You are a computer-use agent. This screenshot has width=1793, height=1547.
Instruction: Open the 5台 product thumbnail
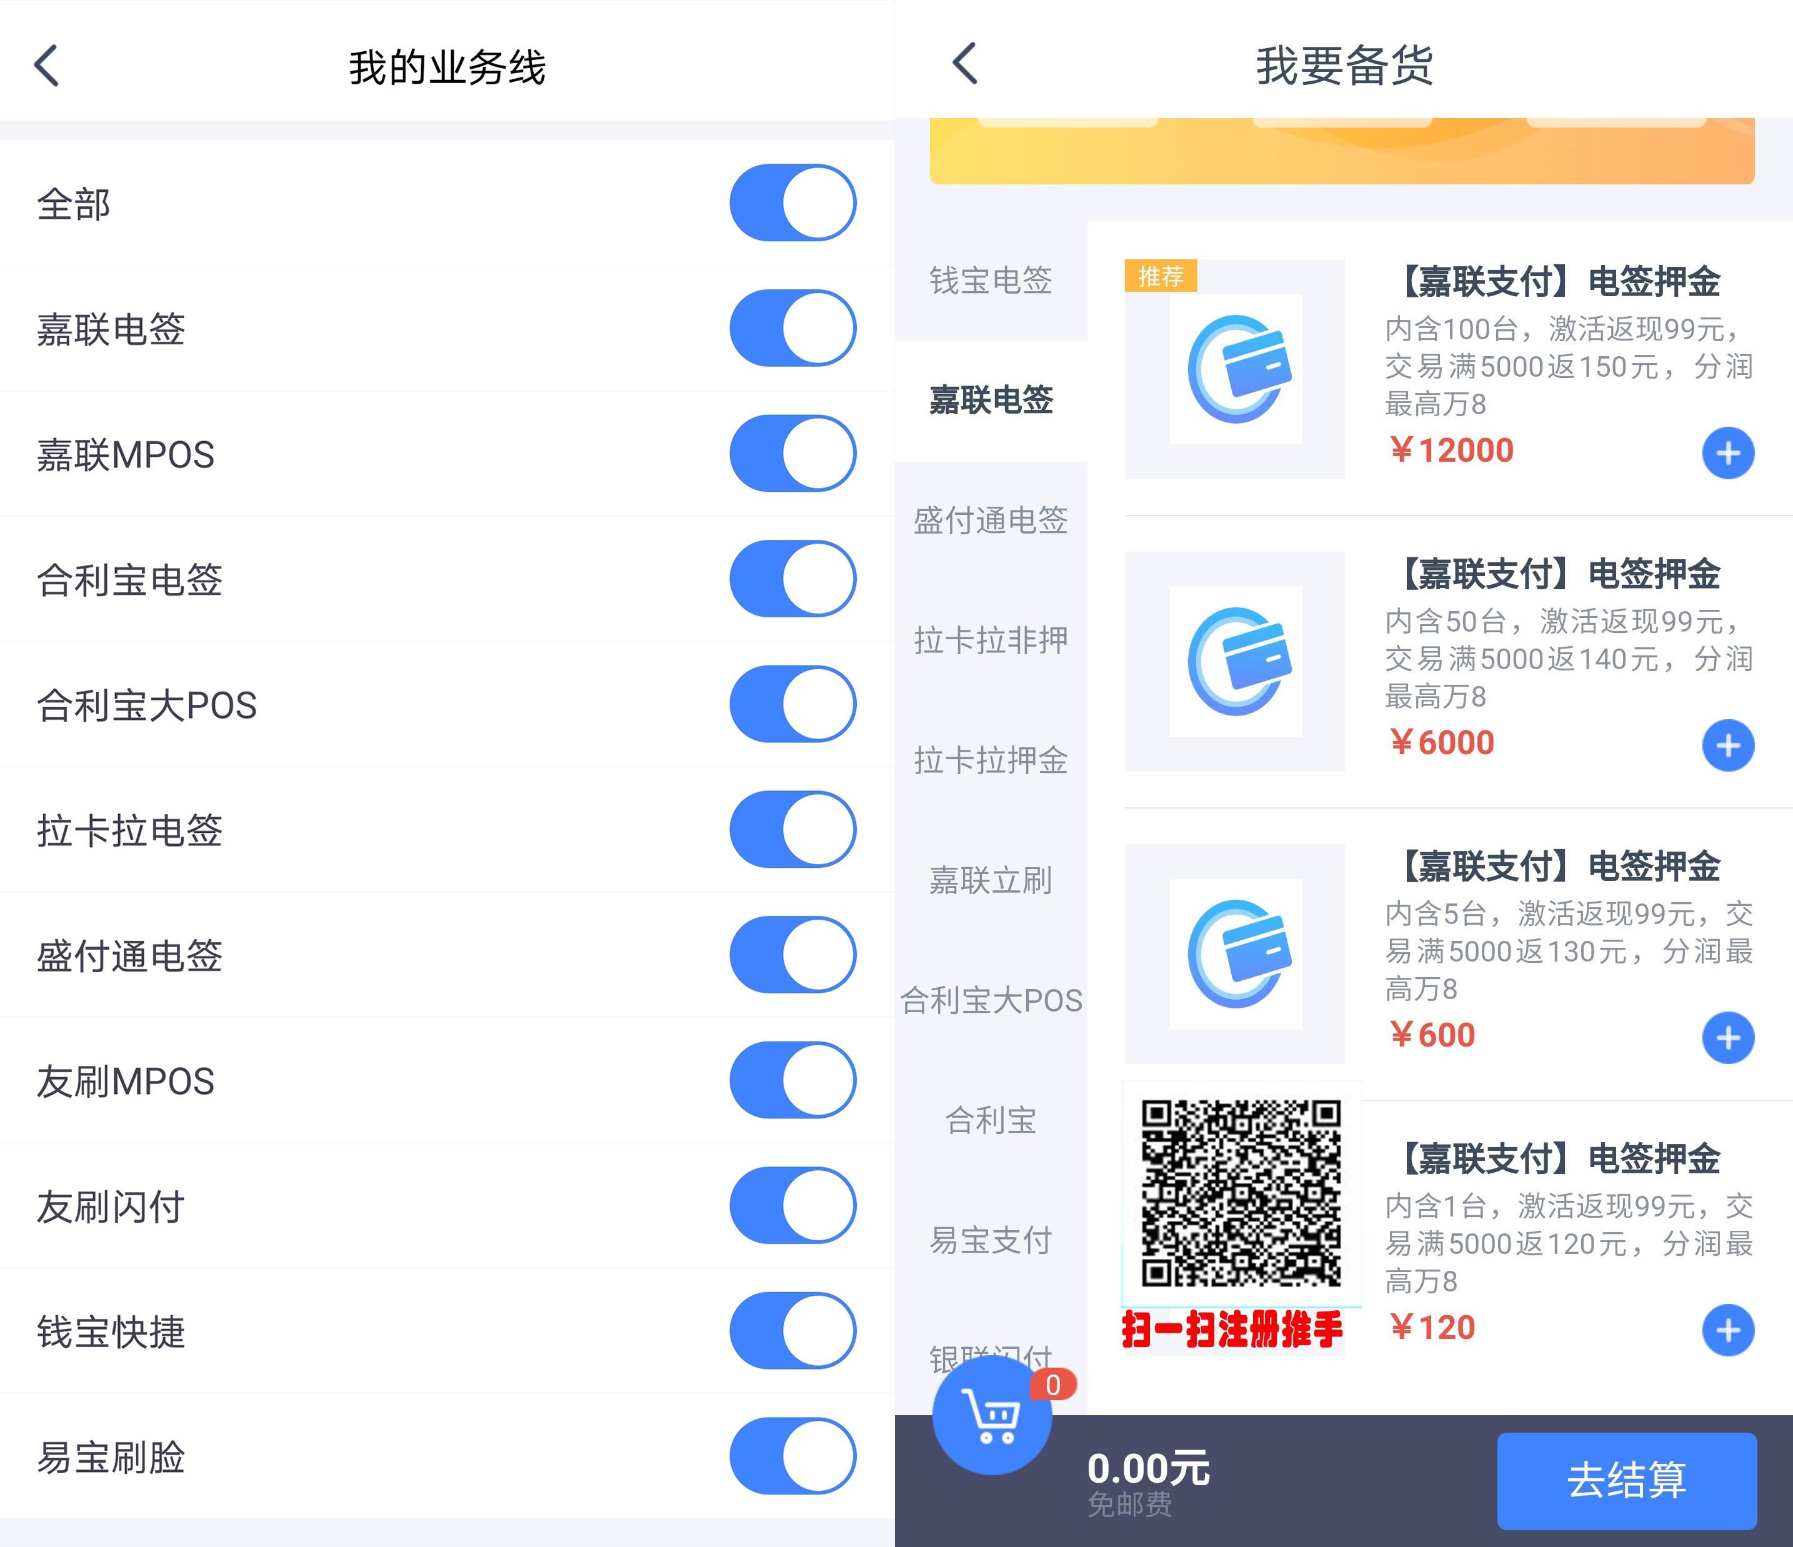[x=1235, y=953]
